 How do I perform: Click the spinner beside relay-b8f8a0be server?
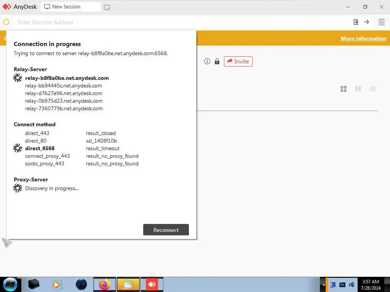click(18, 78)
